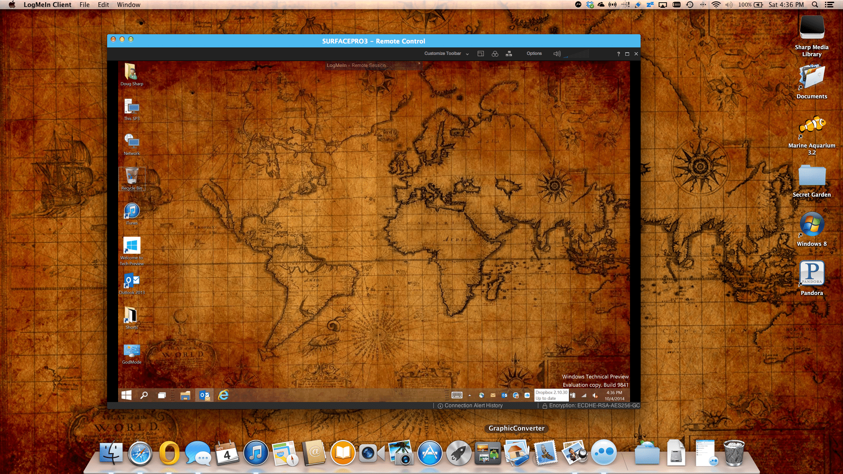The height and width of the screenshot is (474, 843).
Task: Open the Doug Sharp folder on remote desktop
Action: (x=132, y=74)
